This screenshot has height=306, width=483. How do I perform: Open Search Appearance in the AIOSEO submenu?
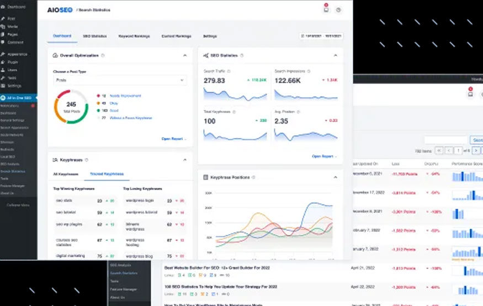pos(14,128)
